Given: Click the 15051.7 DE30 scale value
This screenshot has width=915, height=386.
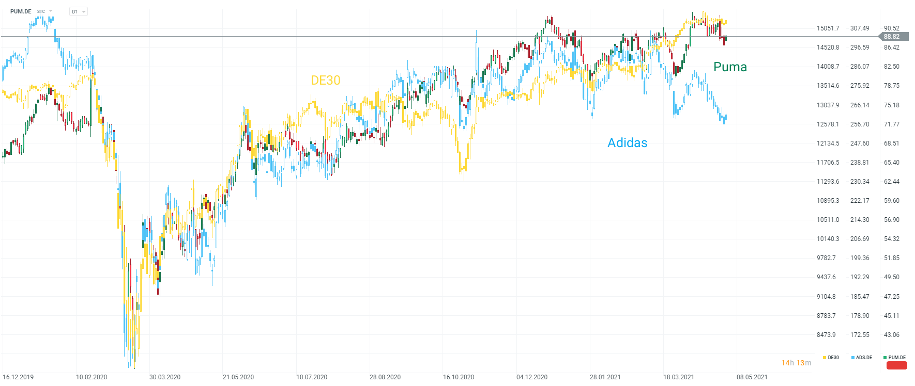Looking at the screenshot, I should point(828,28).
